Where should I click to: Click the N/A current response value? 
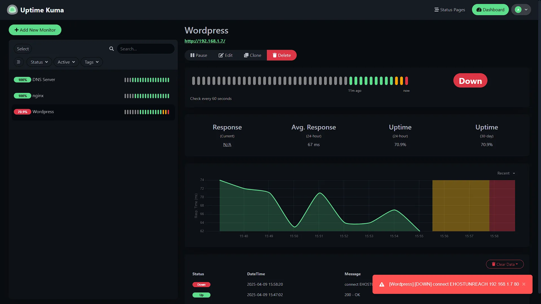[x=227, y=144]
